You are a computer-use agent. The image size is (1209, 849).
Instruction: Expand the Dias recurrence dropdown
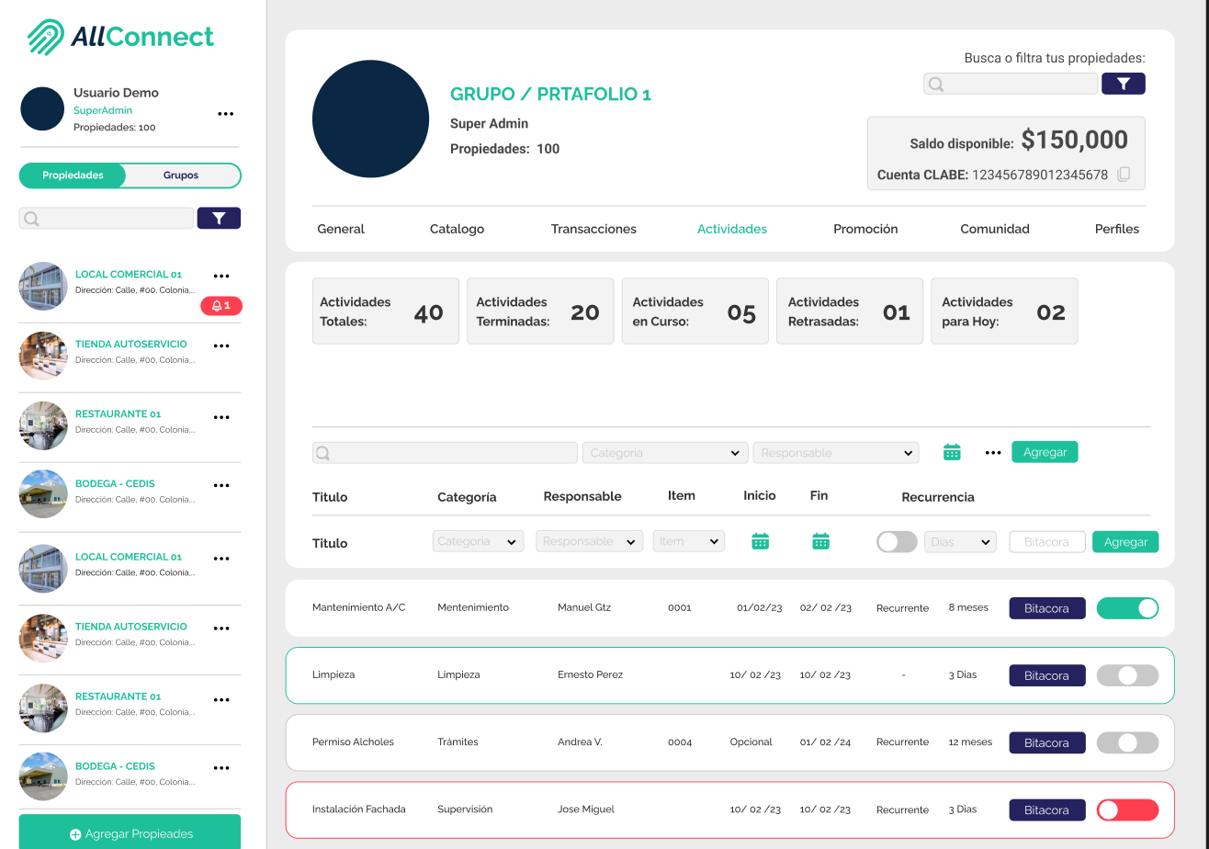pyautogui.click(x=959, y=541)
